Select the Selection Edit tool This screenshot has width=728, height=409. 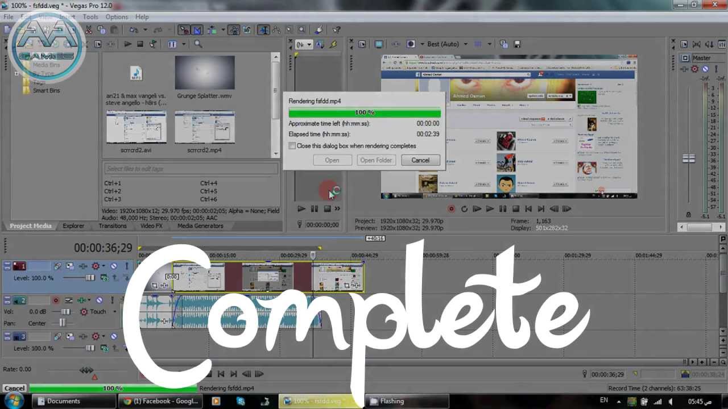pos(289,30)
